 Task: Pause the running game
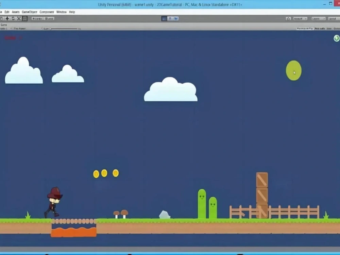[170, 19]
